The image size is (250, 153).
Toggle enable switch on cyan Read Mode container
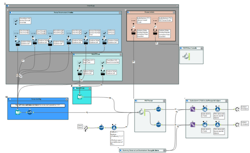click(74, 88)
